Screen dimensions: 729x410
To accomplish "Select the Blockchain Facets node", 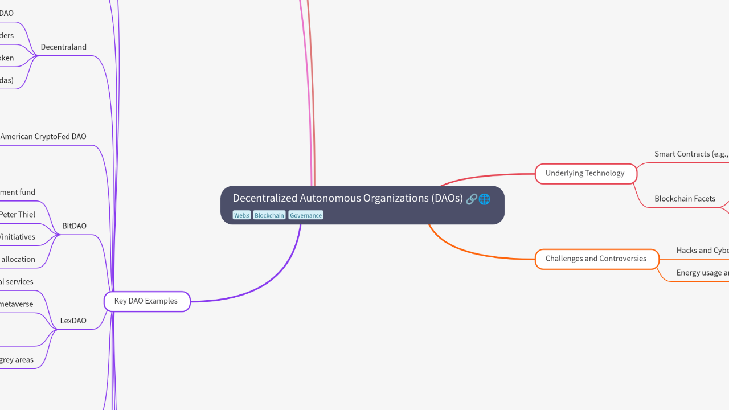I will coord(685,198).
